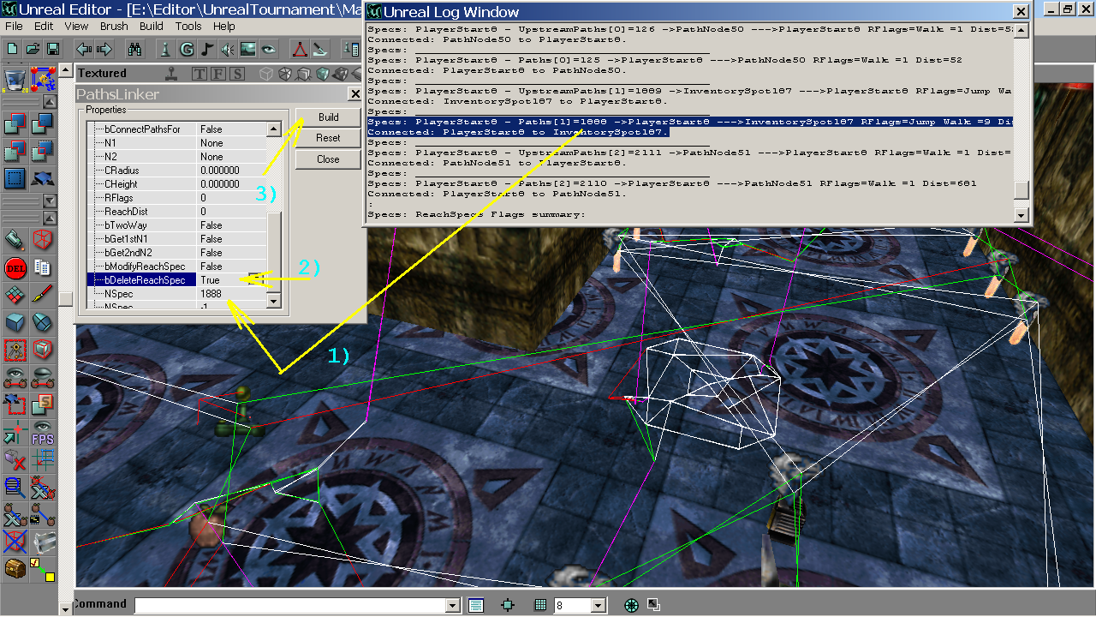Open the Command history dropdown arrow
This screenshot has width=1096, height=617.
point(453,605)
